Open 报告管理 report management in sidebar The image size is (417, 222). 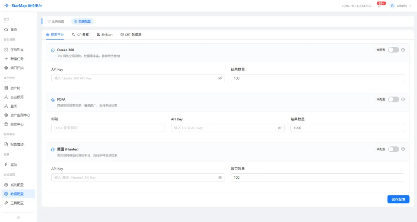pos(19,144)
